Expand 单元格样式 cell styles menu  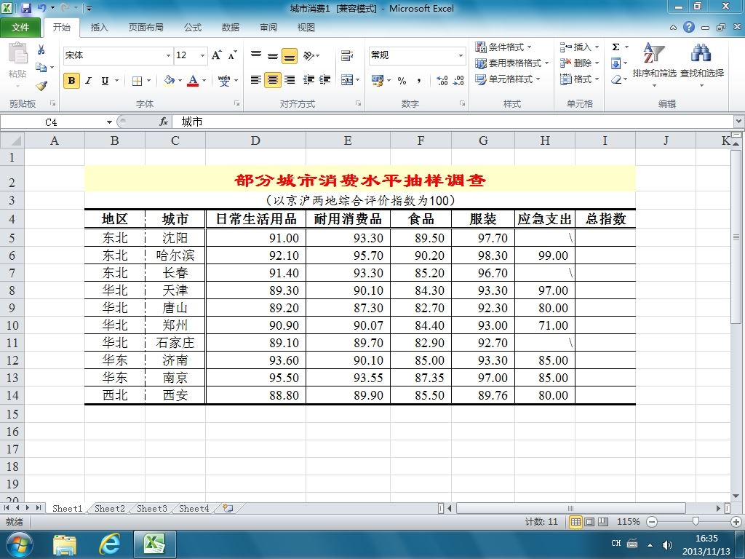click(507, 79)
